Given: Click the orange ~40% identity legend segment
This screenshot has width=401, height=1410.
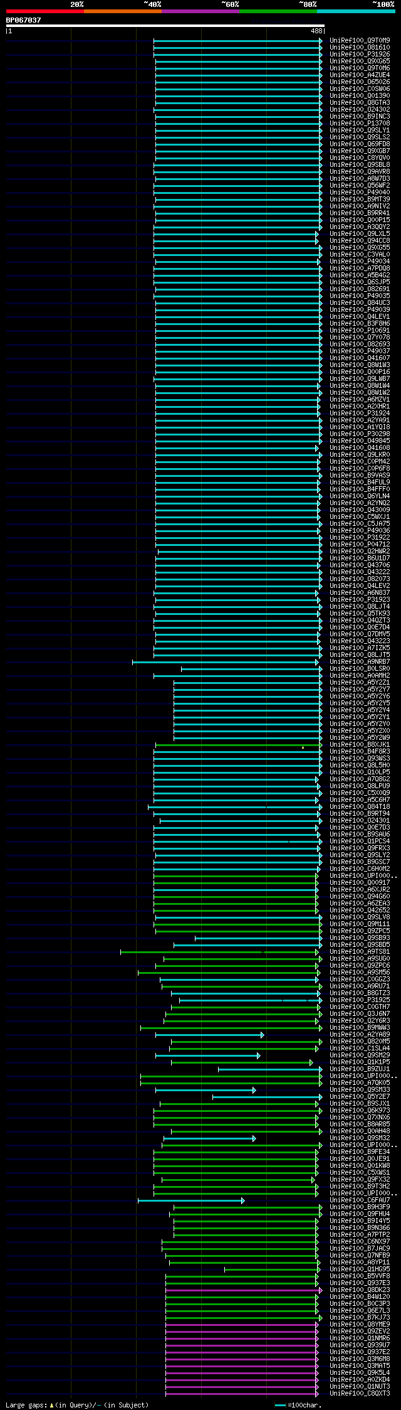Looking at the screenshot, I should point(122,11).
